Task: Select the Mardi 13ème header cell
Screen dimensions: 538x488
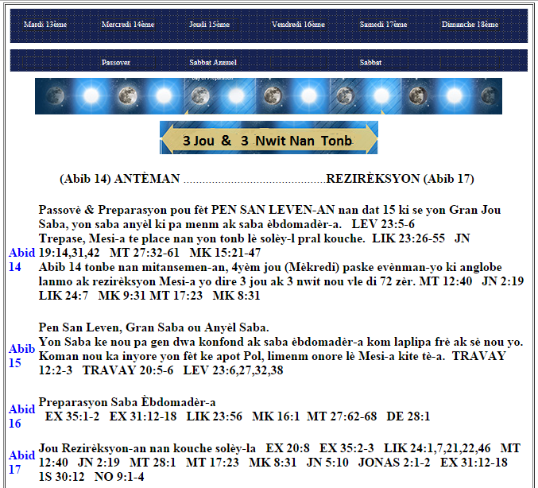Action: pos(45,25)
